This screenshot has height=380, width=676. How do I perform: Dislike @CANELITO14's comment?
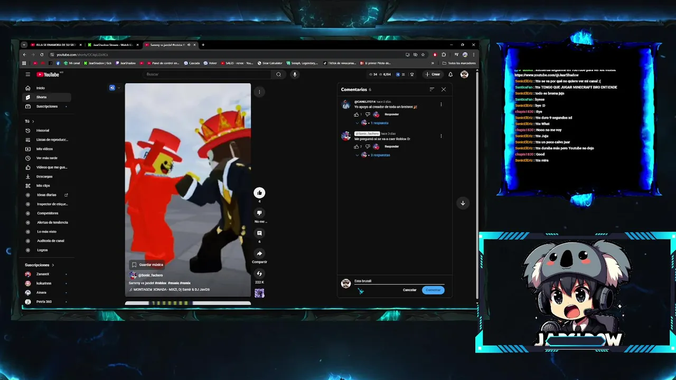tap(368, 115)
